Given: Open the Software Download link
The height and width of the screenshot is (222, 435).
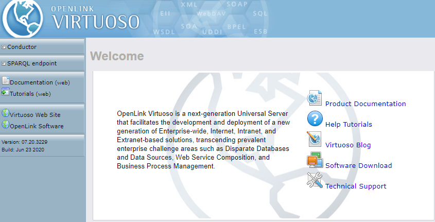Looking at the screenshot, I should [358, 166].
